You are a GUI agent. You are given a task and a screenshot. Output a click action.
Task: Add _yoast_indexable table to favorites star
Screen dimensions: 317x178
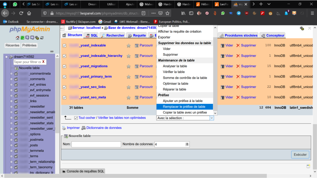click(128, 46)
